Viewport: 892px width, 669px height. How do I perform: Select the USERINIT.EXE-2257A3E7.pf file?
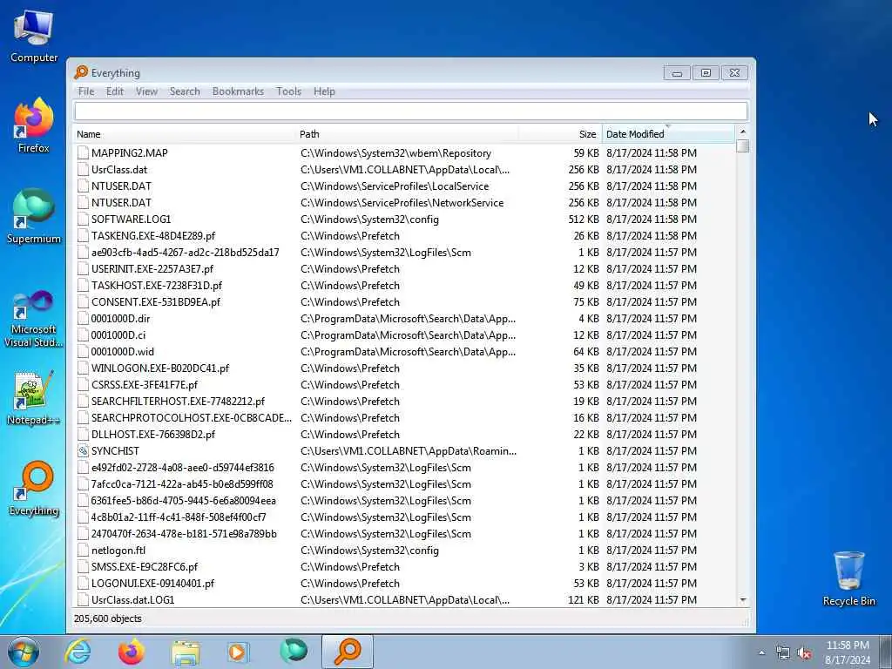152,268
